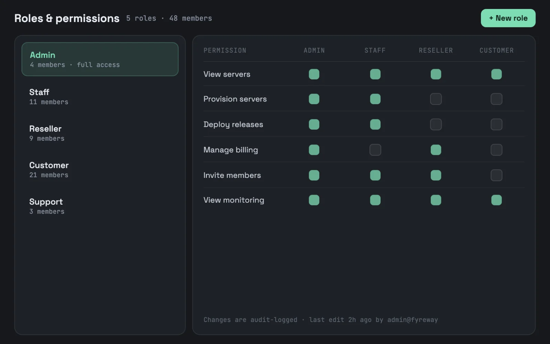The width and height of the screenshot is (550, 344).
Task: Uncheck Deploy releases for Staff
Action: click(375, 125)
